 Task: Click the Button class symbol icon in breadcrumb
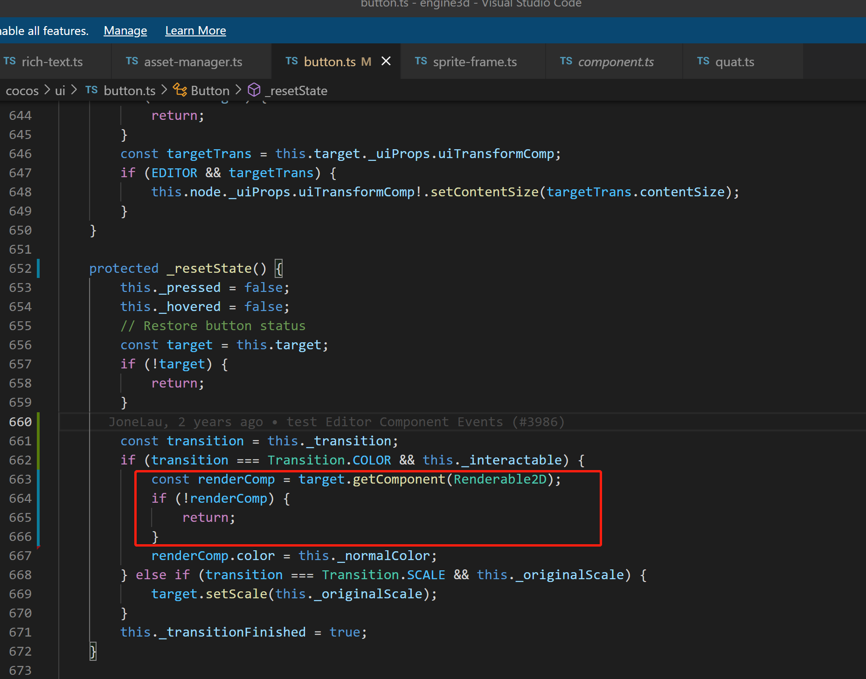180,90
